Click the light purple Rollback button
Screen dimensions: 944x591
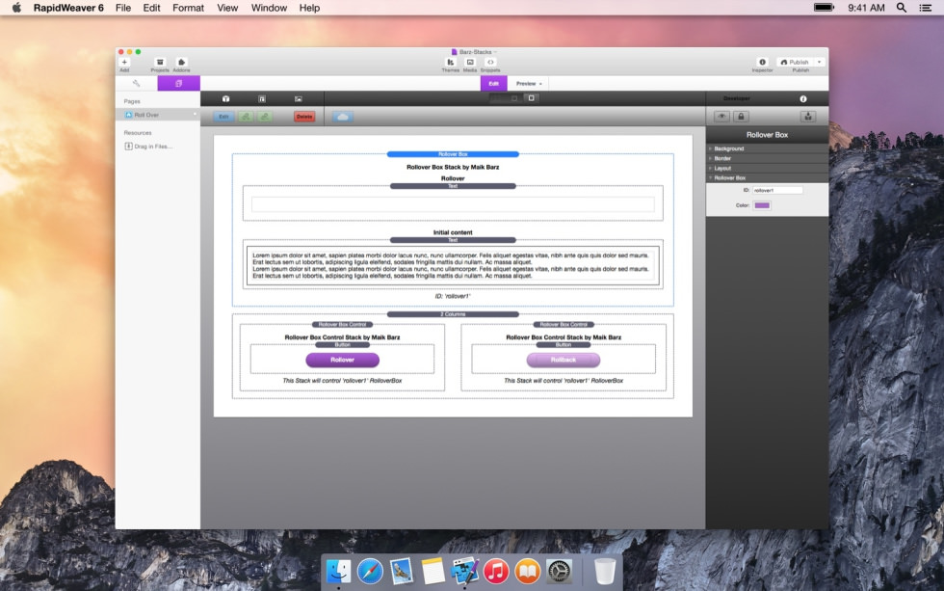click(564, 360)
